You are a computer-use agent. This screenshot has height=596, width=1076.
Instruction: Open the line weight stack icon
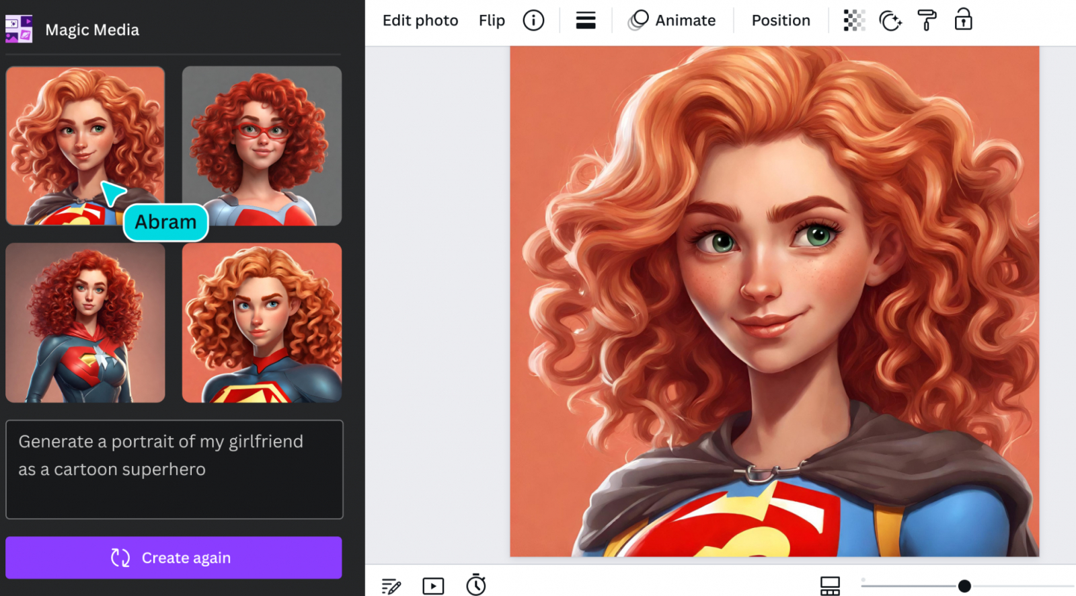coord(586,20)
